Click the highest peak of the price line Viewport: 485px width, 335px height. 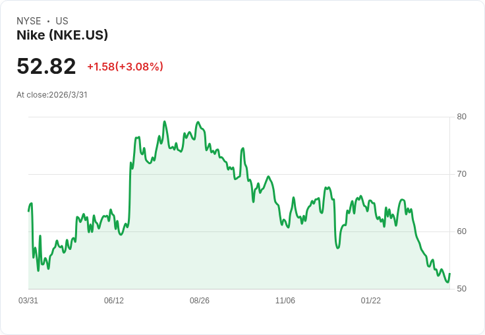(164, 121)
